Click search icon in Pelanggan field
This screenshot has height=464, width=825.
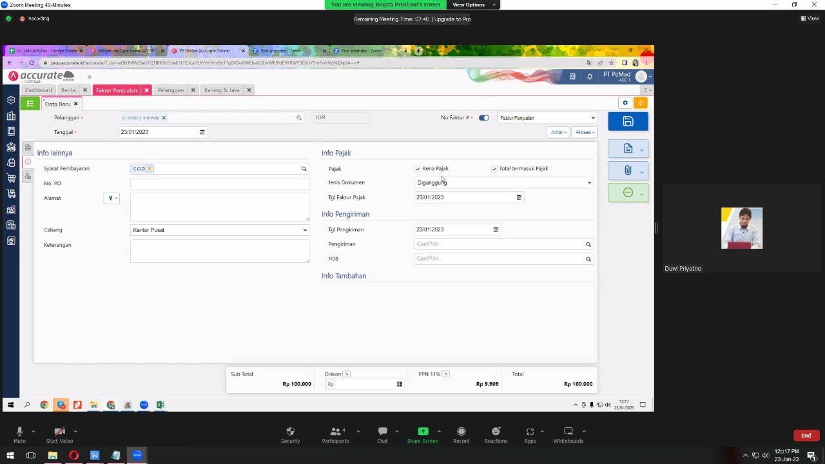coord(298,118)
